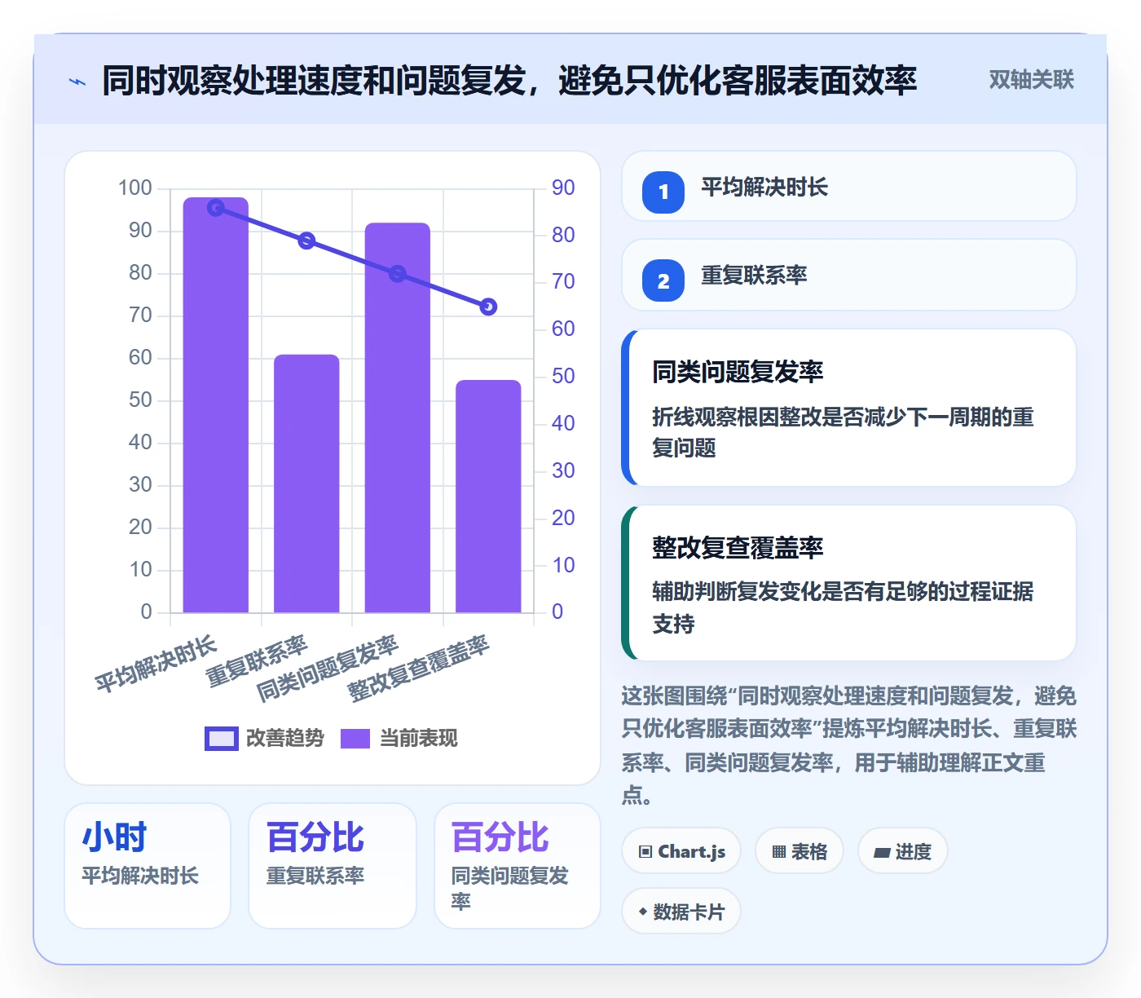Click the 双轴关联 badge in the header
The height and width of the screenshot is (998, 1141).
coord(1032,80)
